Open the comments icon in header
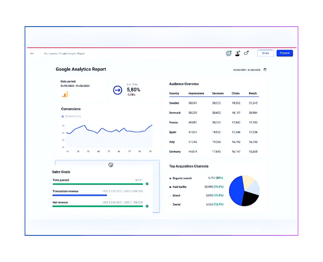Image resolution: width=323 pixels, height=262 pixels. pos(246,53)
